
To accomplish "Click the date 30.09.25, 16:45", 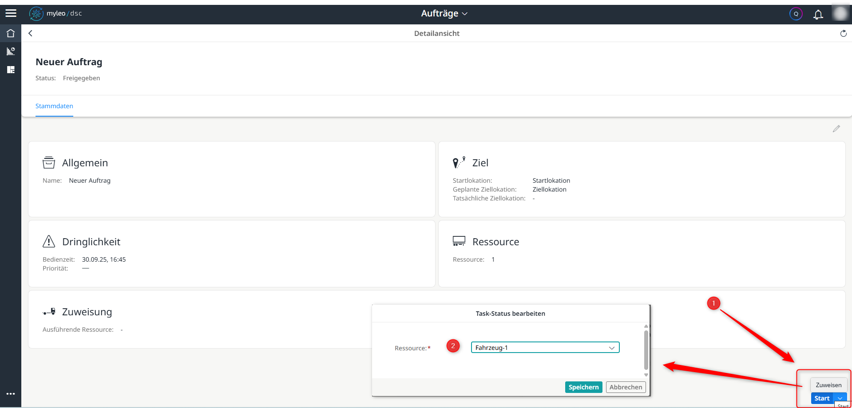I will click(x=104, y=259).
